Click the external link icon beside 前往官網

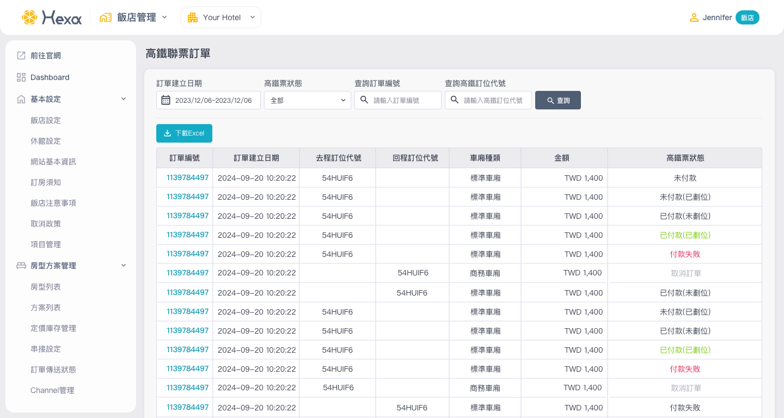(21, 56)
